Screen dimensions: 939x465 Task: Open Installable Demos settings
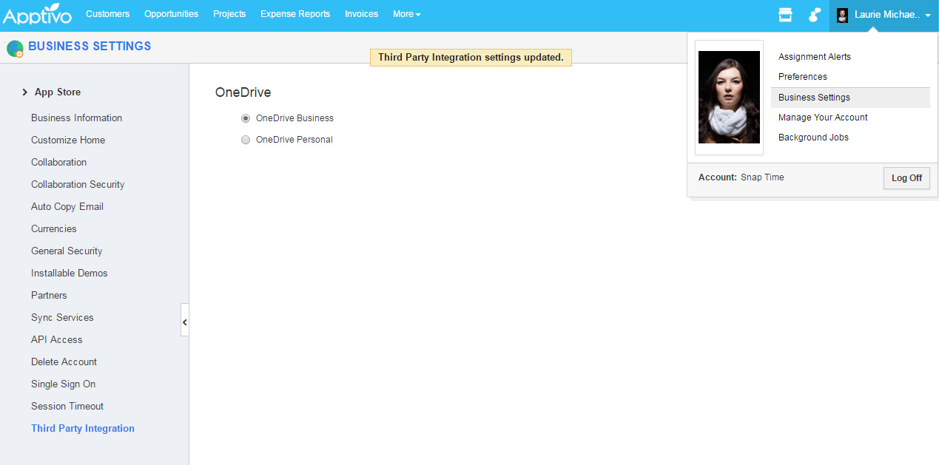pos(70,274)
